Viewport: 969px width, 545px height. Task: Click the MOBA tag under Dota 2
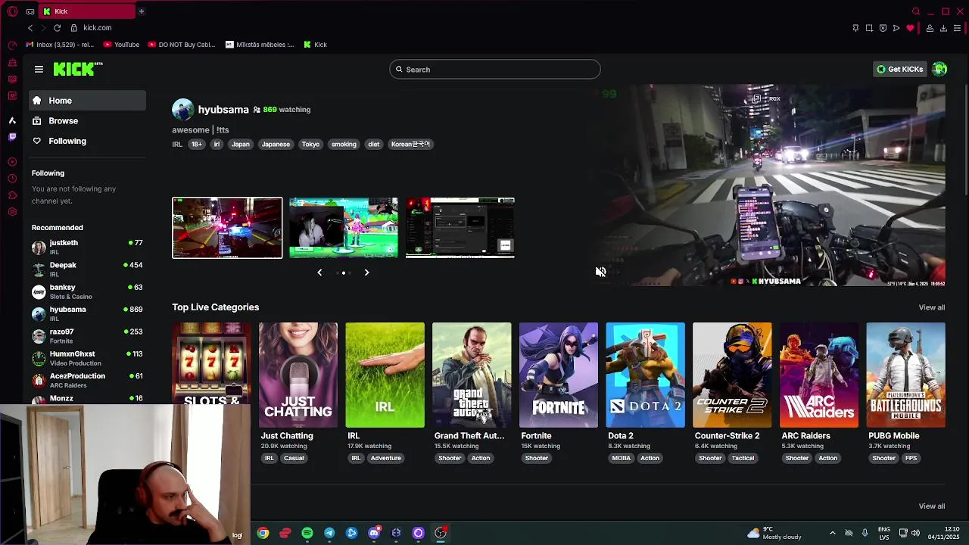pyautogui.click(x=621, y=458)
